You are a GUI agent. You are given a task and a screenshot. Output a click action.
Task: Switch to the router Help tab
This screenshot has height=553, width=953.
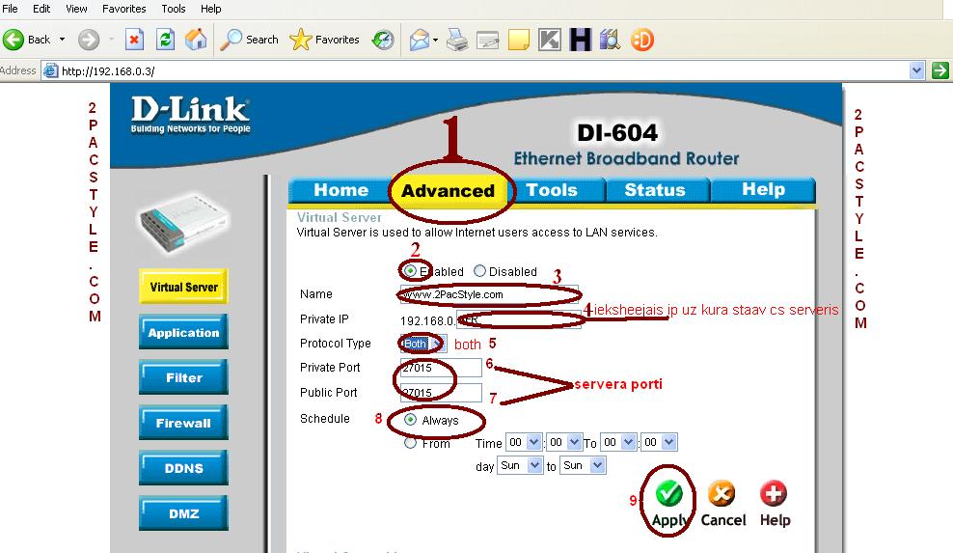point(763,190)
